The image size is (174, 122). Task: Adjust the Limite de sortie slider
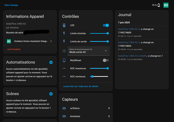coord(99,41)
